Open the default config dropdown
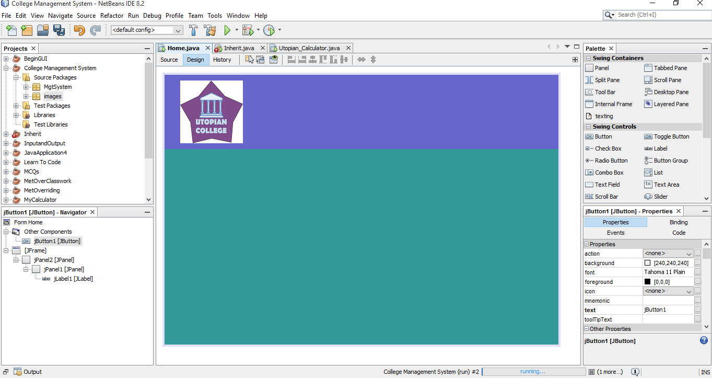712x378 pixels. 179,30
